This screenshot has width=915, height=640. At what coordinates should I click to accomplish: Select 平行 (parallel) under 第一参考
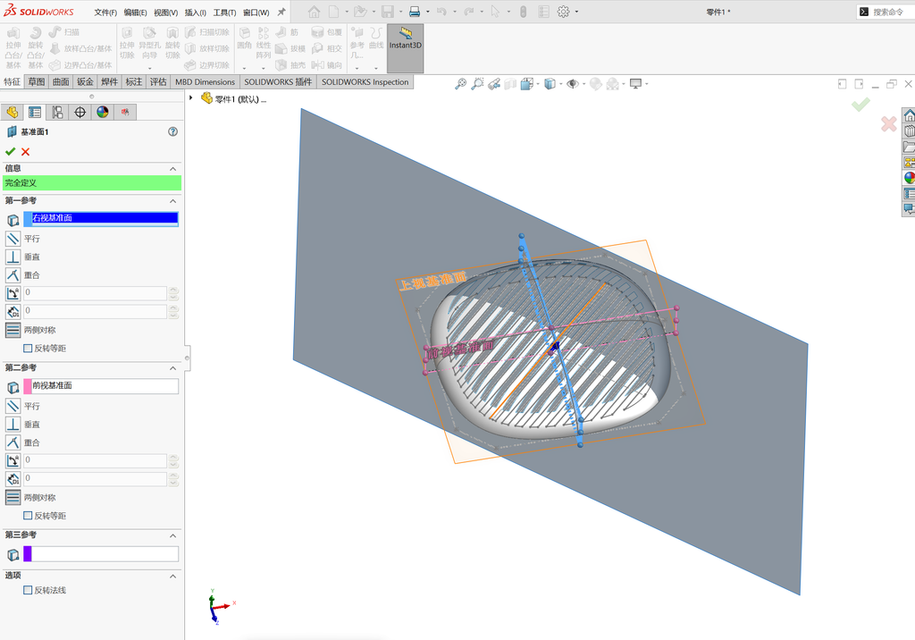(13, 239)
